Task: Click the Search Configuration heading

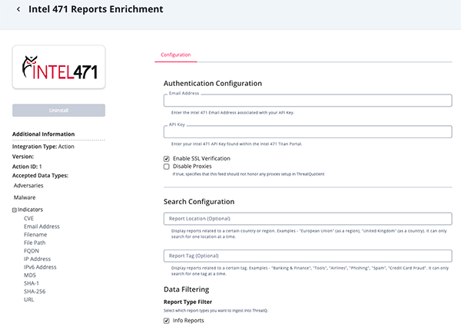Action: click(199, 202)
